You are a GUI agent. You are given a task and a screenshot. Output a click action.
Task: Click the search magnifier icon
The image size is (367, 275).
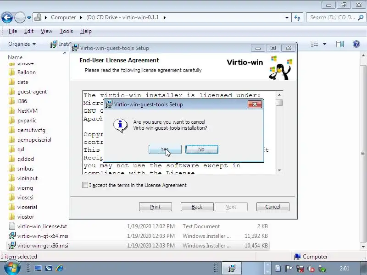click(x=361, y=17)
